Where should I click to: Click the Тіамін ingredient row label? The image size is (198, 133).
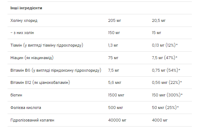47,45
